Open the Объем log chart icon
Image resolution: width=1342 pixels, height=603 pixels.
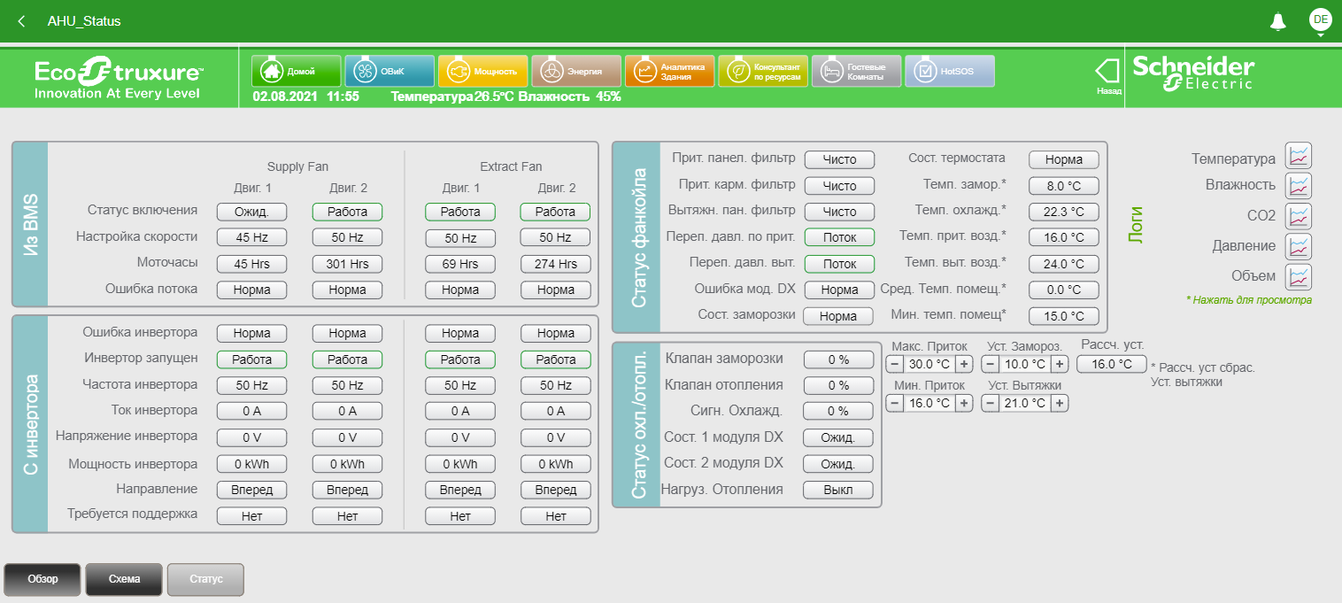pos(1298,276)
